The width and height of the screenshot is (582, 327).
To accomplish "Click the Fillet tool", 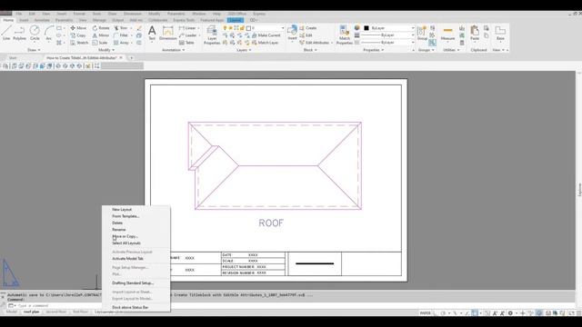I will pos(121,35).
